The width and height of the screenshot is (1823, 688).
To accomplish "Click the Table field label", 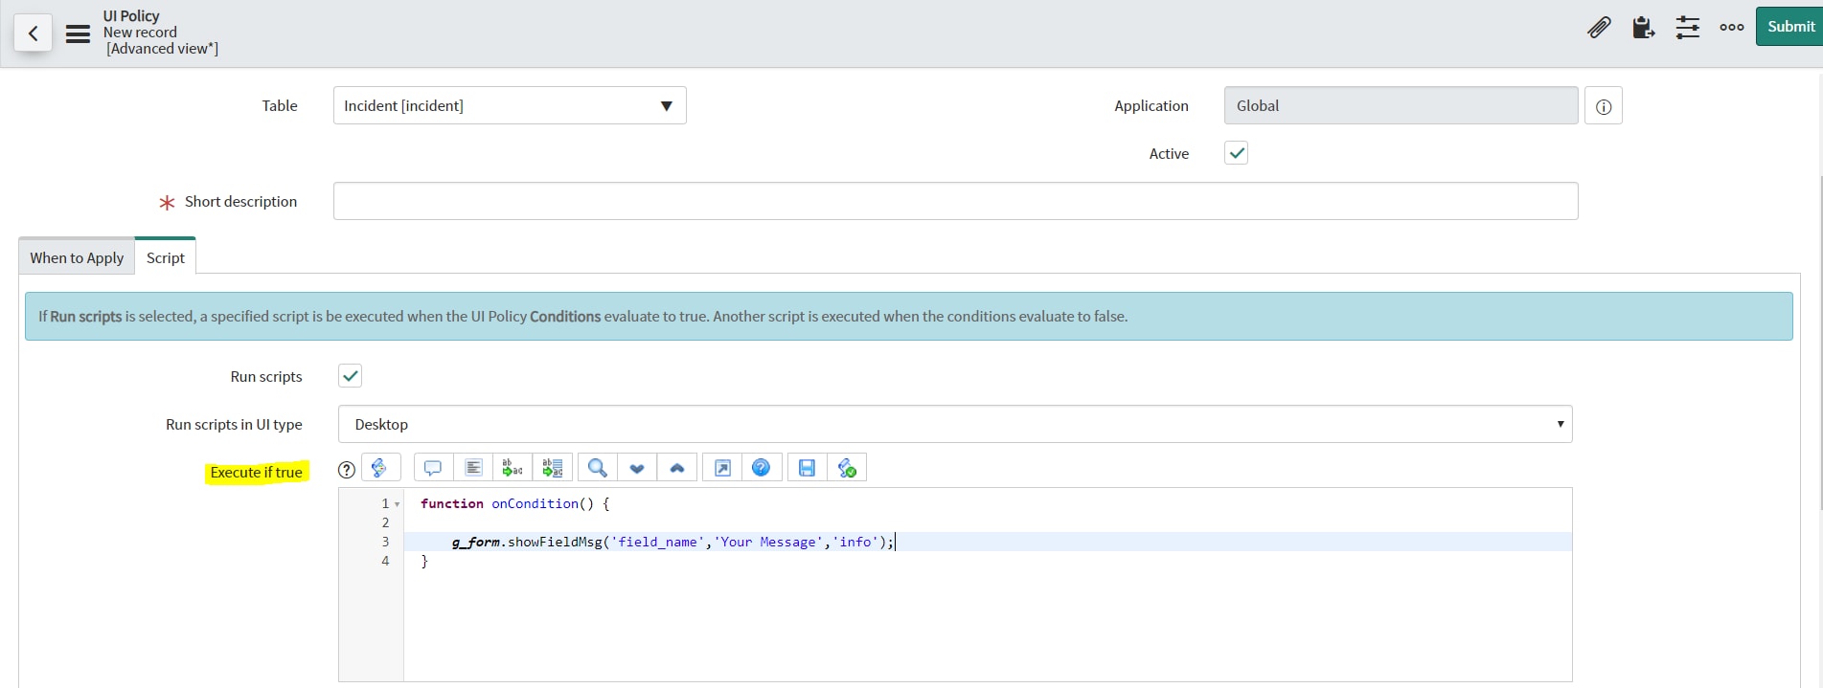I will coord(280,105).
